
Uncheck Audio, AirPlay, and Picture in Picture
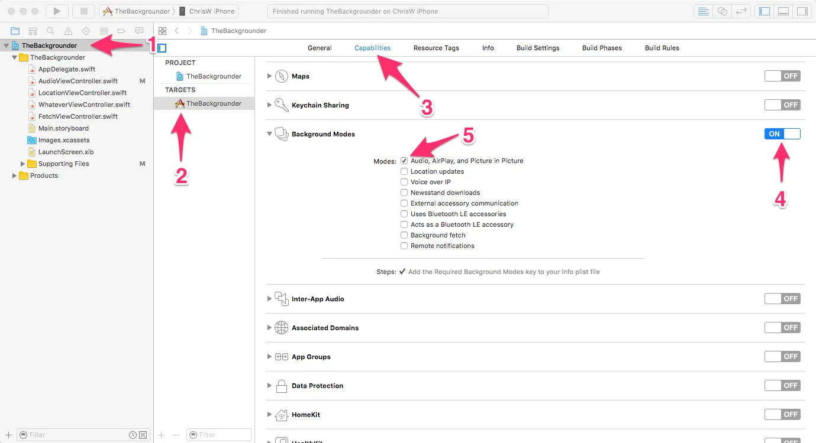[x=404, y=161]
